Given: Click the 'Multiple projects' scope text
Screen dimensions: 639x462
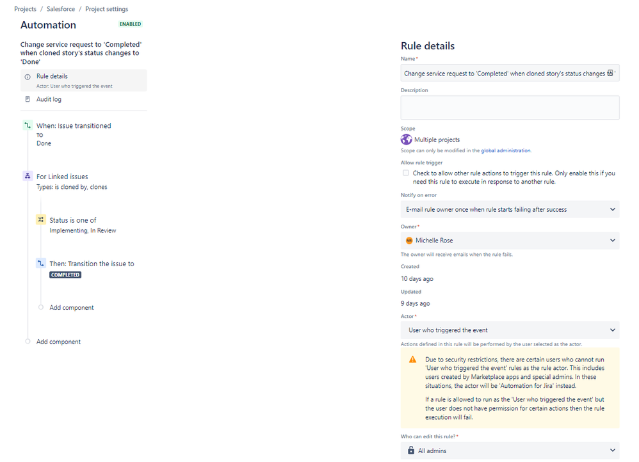Looking at the screenshot, I should pos(437,139).
